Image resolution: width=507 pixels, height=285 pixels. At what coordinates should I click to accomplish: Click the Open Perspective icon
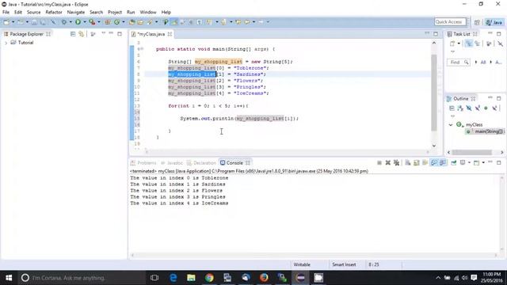477,22
